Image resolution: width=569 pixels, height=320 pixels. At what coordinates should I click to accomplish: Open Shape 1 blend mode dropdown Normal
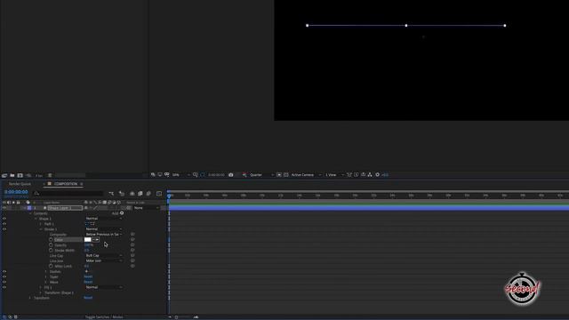[103, 219]
